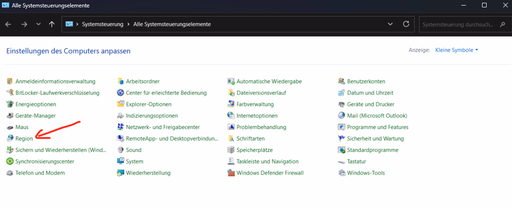Click the BitLocker-Laufwerkverschlüsselung icon
The image size is (512, 209).
[10, 93]
